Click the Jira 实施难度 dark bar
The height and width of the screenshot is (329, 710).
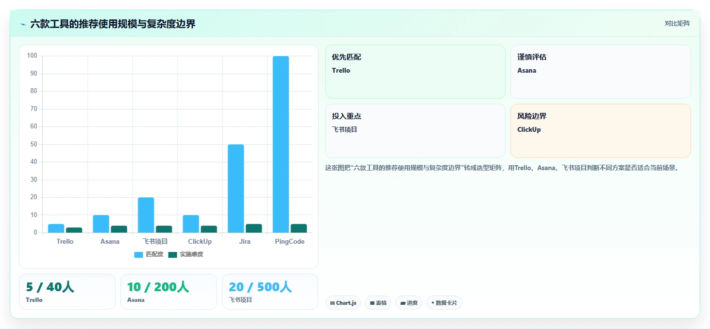254,228
